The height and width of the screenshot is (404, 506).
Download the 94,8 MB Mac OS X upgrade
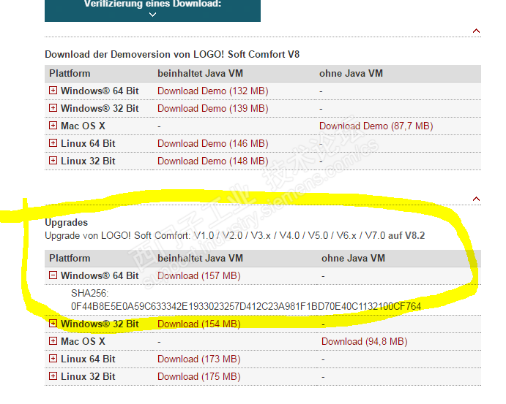[365, 342]
